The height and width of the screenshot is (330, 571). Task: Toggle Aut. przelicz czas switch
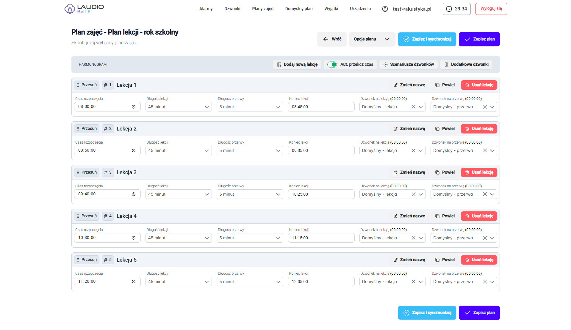click(332, 65)
